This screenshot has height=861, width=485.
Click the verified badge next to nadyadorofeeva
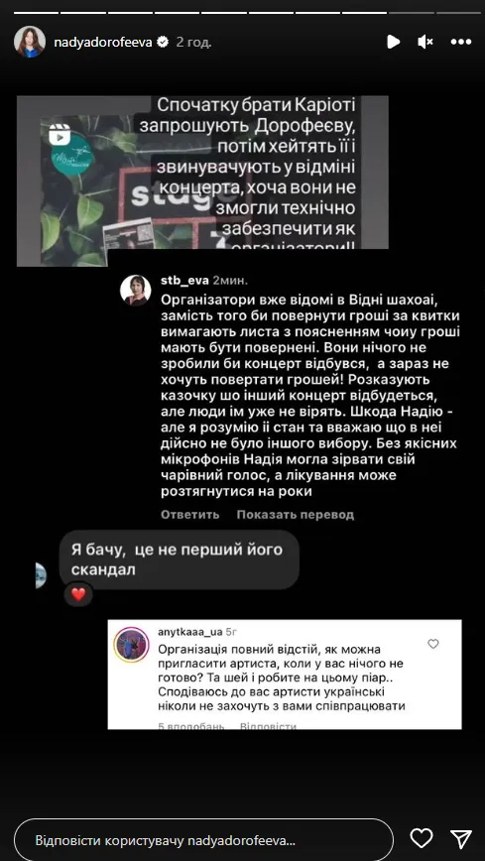coord(163,43)
